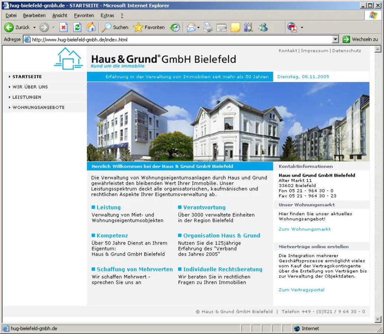
Task: Open the History (Verlauf) toolbar icon
Action: [175, 27]
